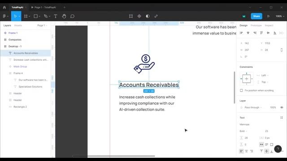Image resolution: width=287 pixels, height=161 pixels.
Task: Align selection horizontal centers
Action: click(x=248, y=33)
